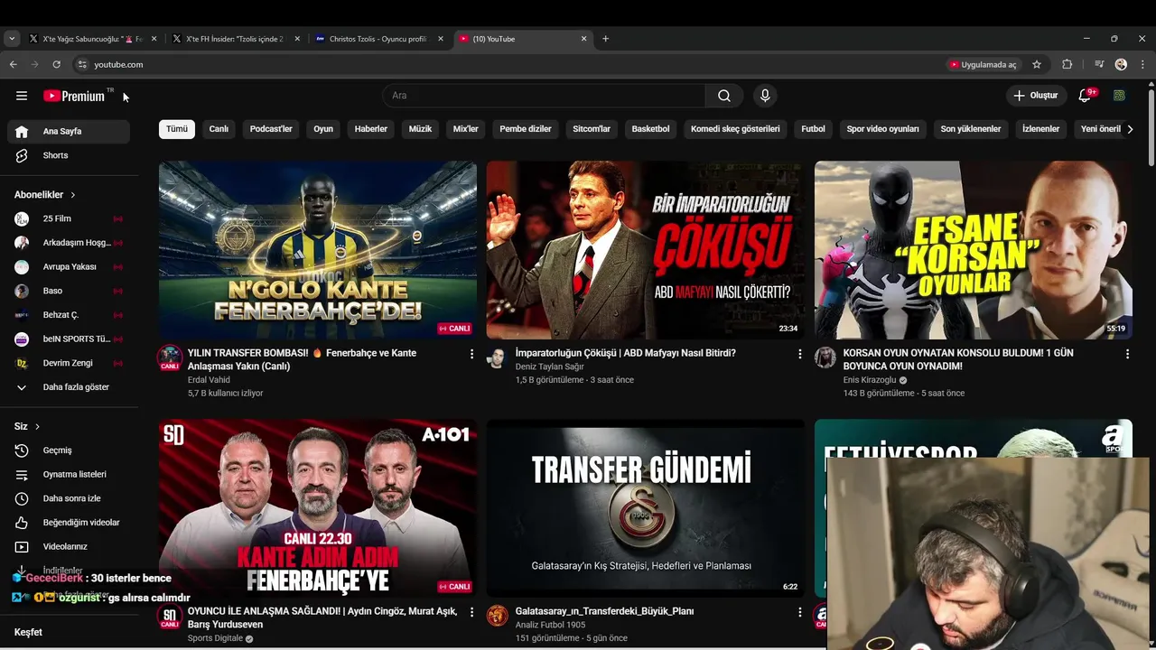The height and width of the screenshot is (650, 1156).
Task: Open a new browser tab
Action: 605,39
